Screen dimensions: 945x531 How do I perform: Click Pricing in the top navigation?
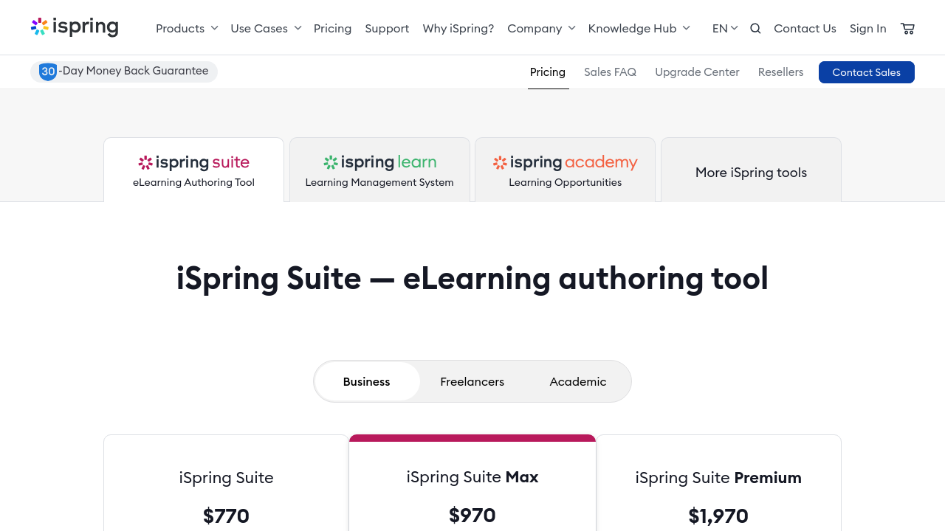tap(332, 29)
